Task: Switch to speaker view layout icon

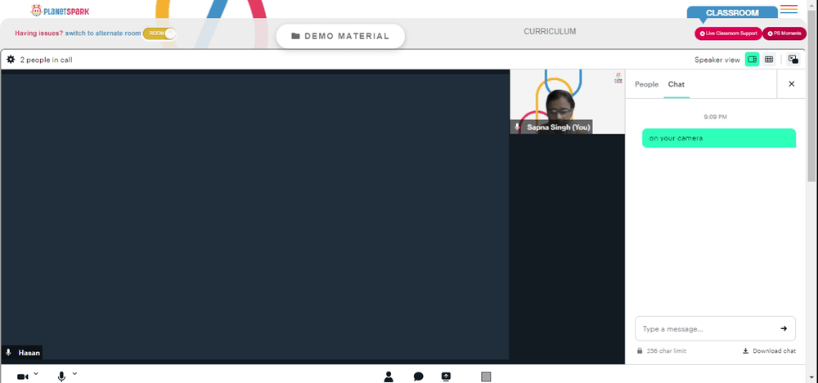Action: [x=752, y=60]
